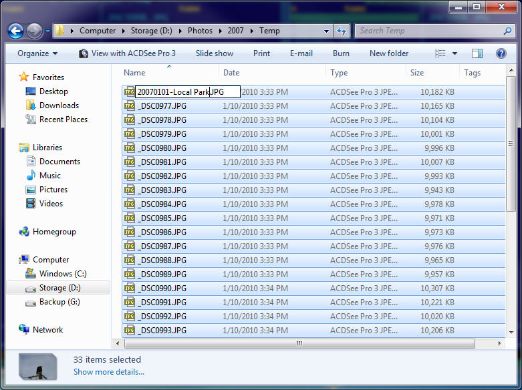The height and width of the screenshot is (390, 522).
Task: Sort by the Tags column header
Action: coord(472,73)
